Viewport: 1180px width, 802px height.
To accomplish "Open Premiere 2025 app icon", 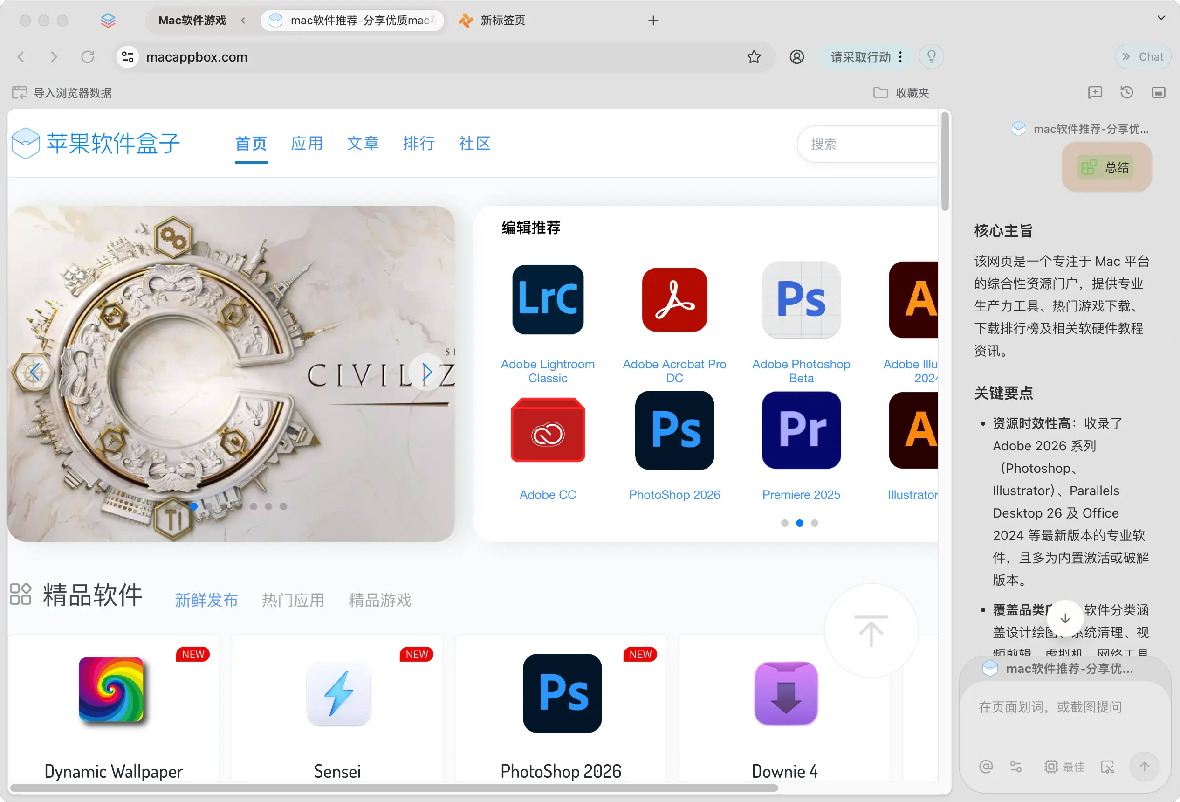I will click(801, 430).
